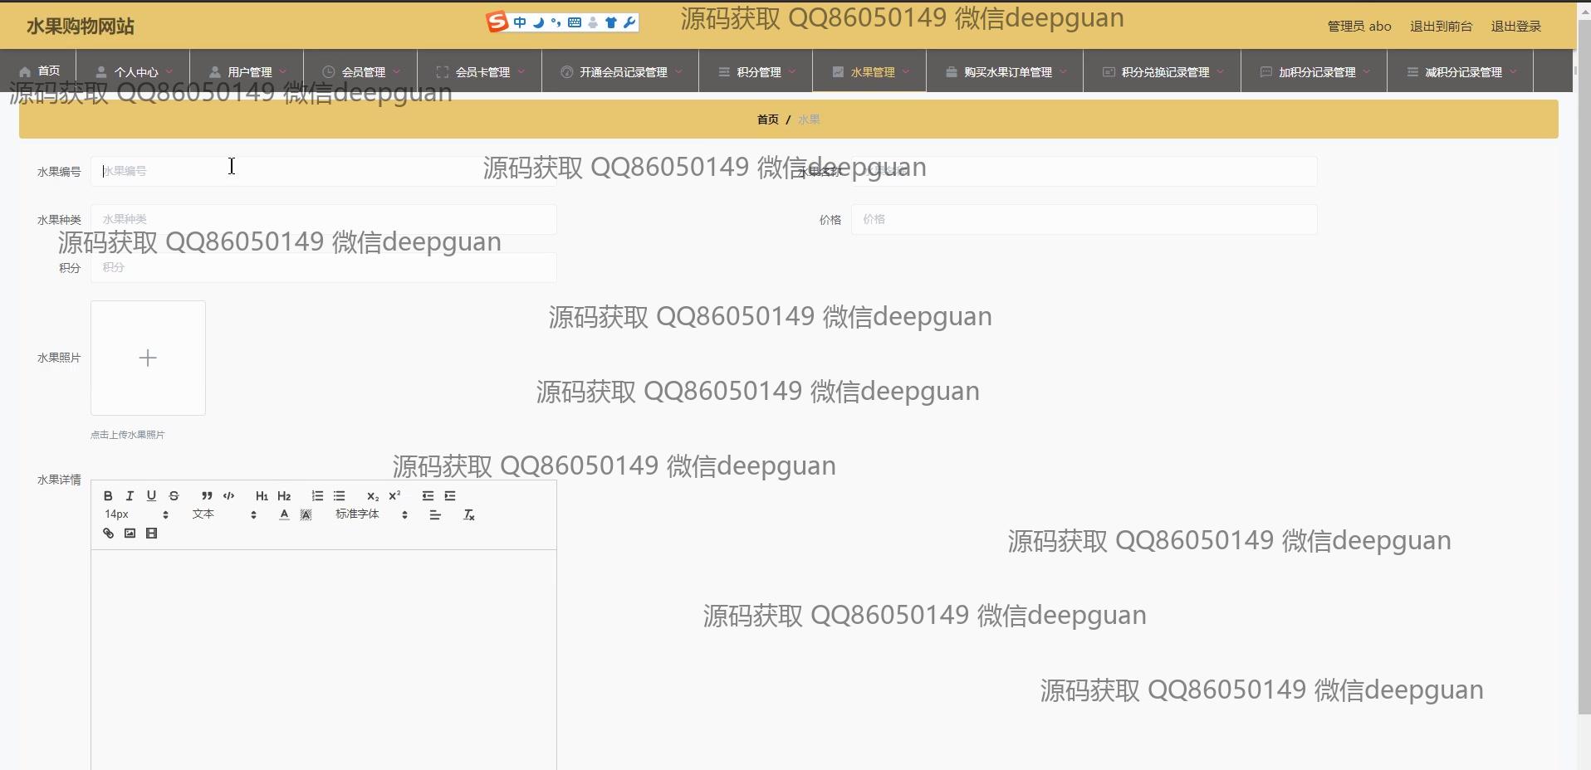Apply italic style in fruit details editor
This screenshot has height=770, width=1591.
130,495
